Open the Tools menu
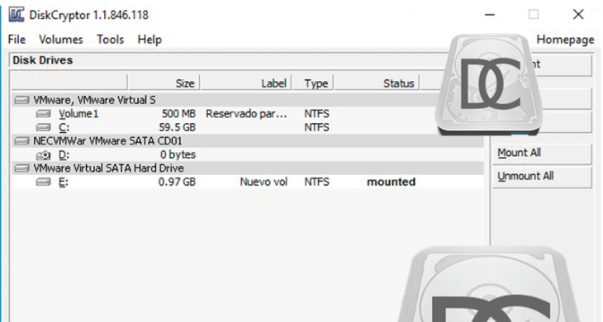 pos(111,39)
